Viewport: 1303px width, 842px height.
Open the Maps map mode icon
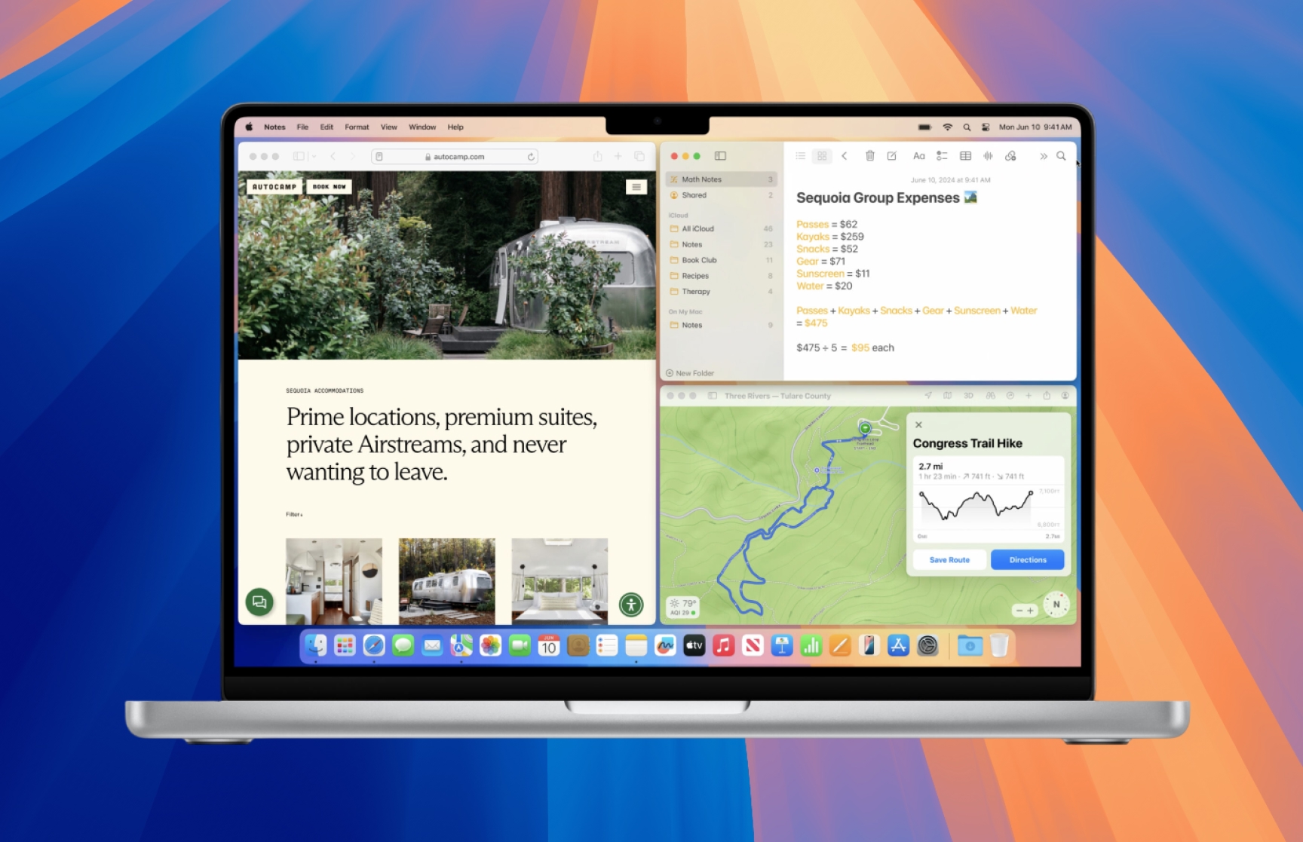(948, 395)
